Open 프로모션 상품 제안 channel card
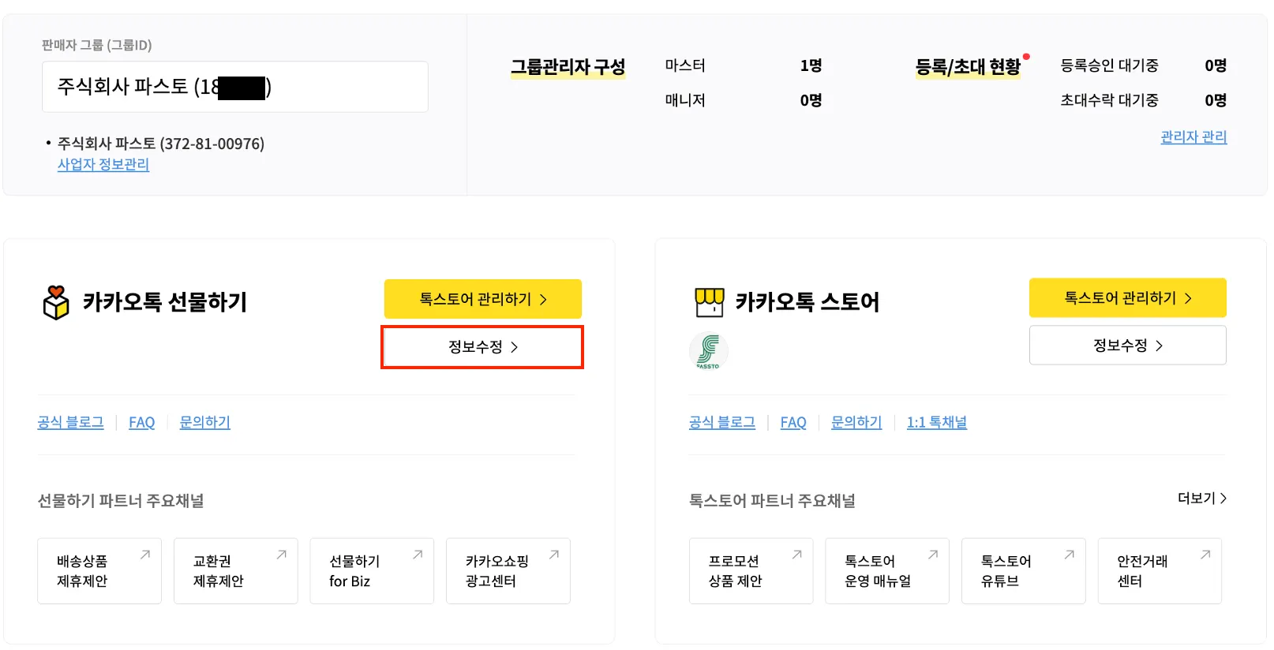 click(x=751, y=571)
